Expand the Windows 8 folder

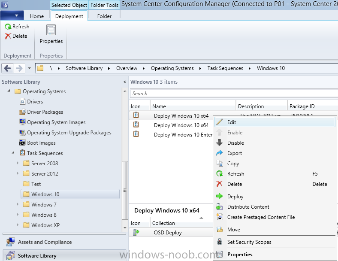click(x=18, y=215)
